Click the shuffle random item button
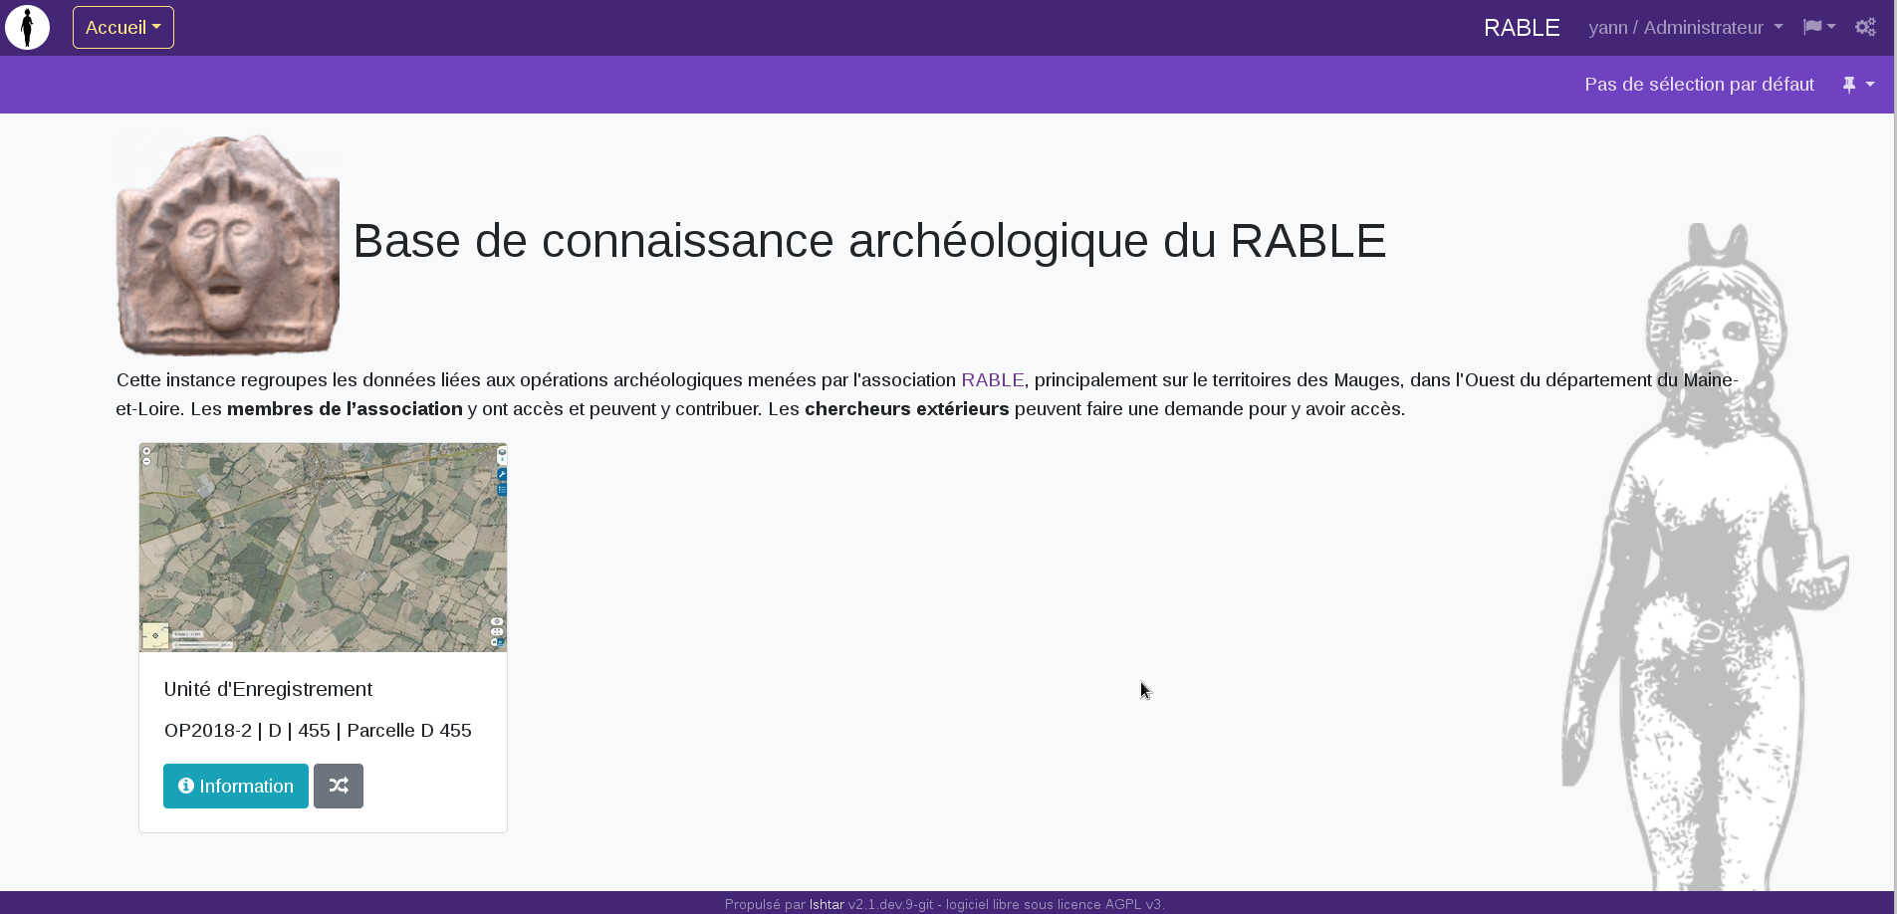The width and height of the screenshot is (1897, 914). (339, 787)
